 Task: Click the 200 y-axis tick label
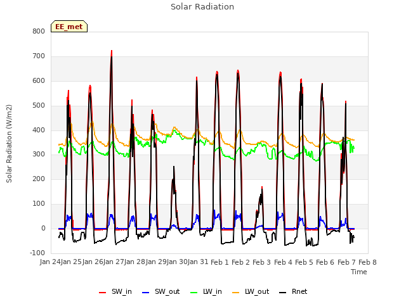pyautogui.click(x=39, y=179)
